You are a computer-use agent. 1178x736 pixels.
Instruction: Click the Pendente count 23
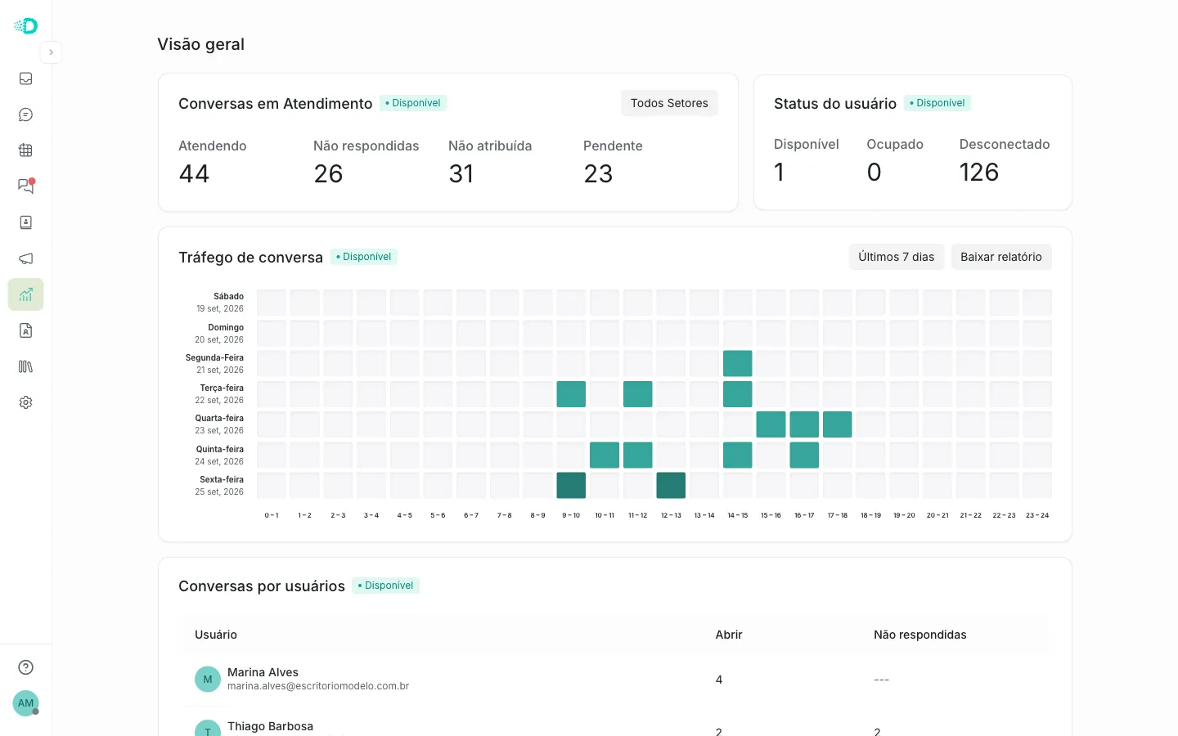tap(598, 173)
